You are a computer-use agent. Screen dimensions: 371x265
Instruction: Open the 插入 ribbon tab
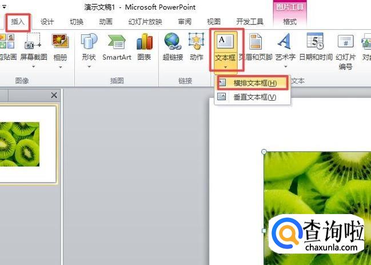tap(18, 22)
